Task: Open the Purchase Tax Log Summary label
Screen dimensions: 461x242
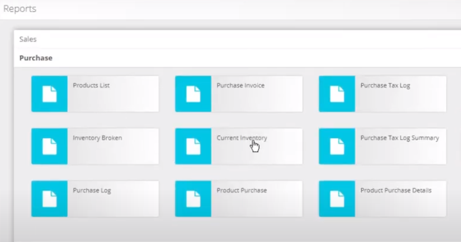Action: [x=399, y=138]
